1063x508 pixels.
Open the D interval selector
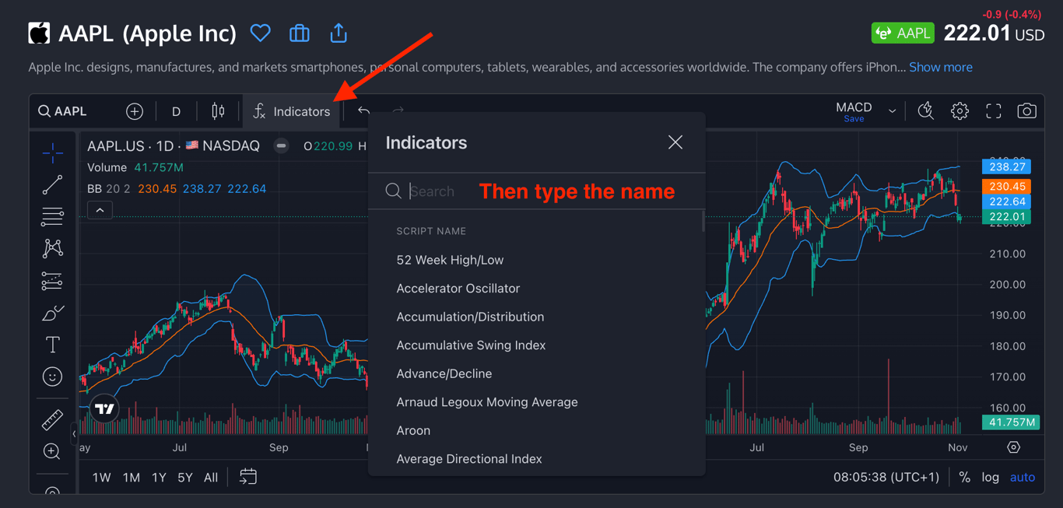click(x=176, y=111)
